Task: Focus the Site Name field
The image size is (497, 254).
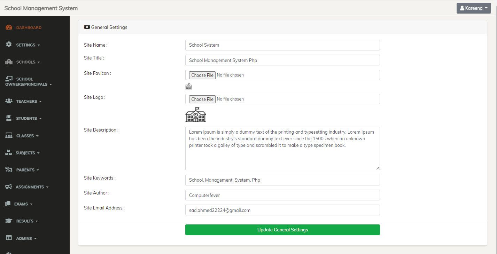Action: click(282, 45)
